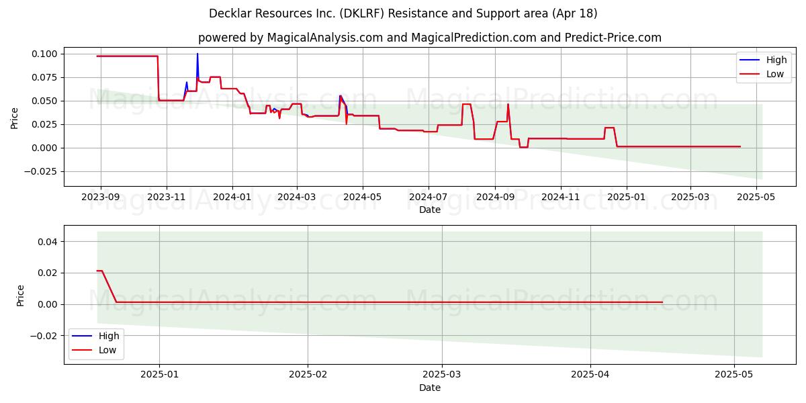This screenshot has width=806, height=403.
Task: Click the '2025-01' tick label in the top chart
Action: pyautogui.click(x=627, y=197)
